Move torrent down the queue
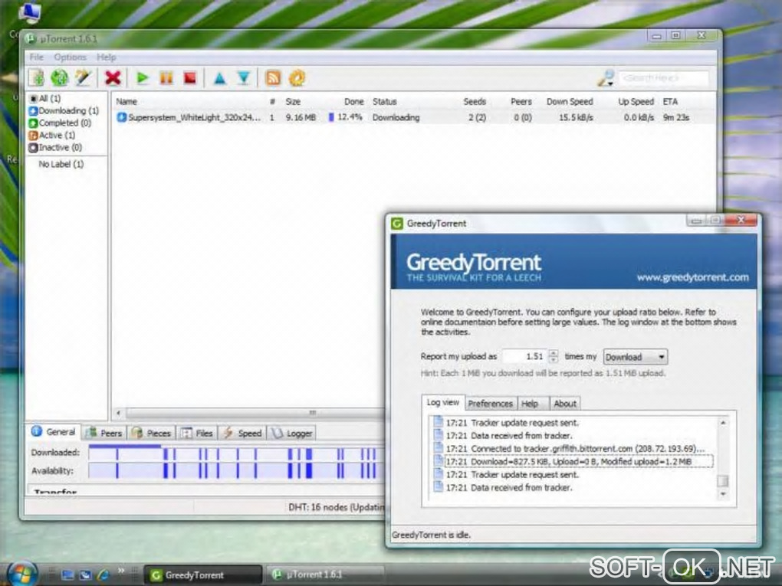 coord(243,77)
